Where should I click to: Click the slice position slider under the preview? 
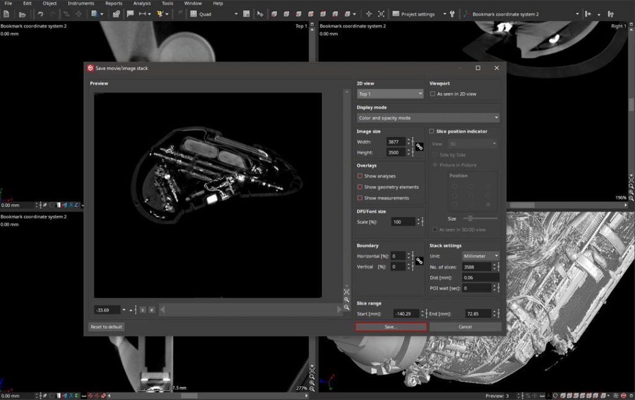coord(251,309)
